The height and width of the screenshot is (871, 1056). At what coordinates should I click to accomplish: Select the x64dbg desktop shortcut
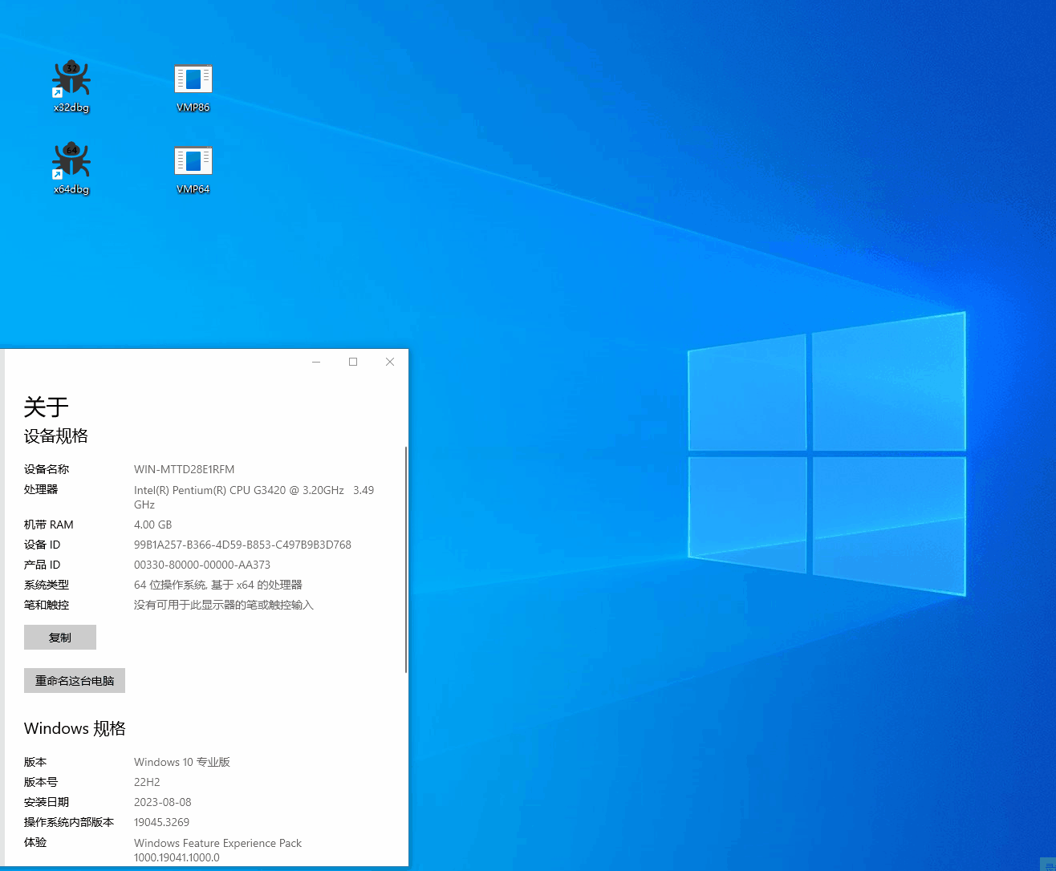click(71, 168)
